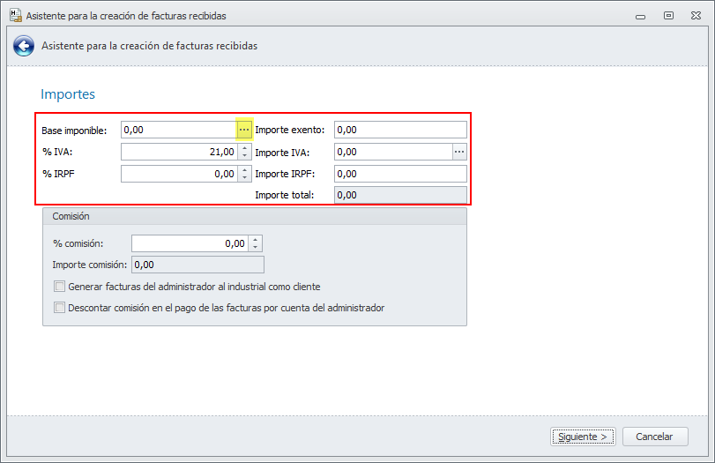Click the application icon in title bar

point(16,15)
